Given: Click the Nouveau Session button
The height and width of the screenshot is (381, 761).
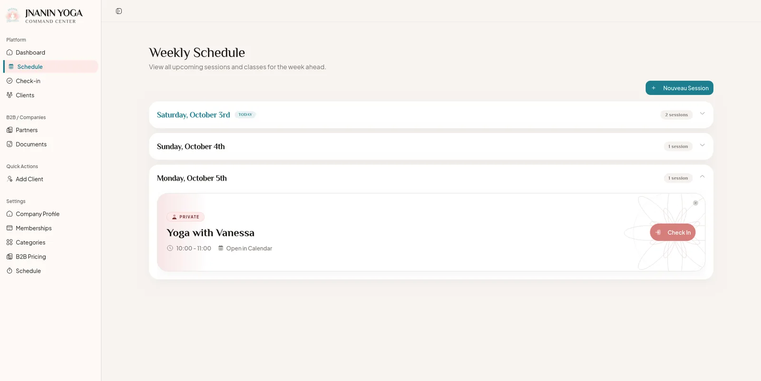Looking at the screenshot, I should tap(679, 88).
